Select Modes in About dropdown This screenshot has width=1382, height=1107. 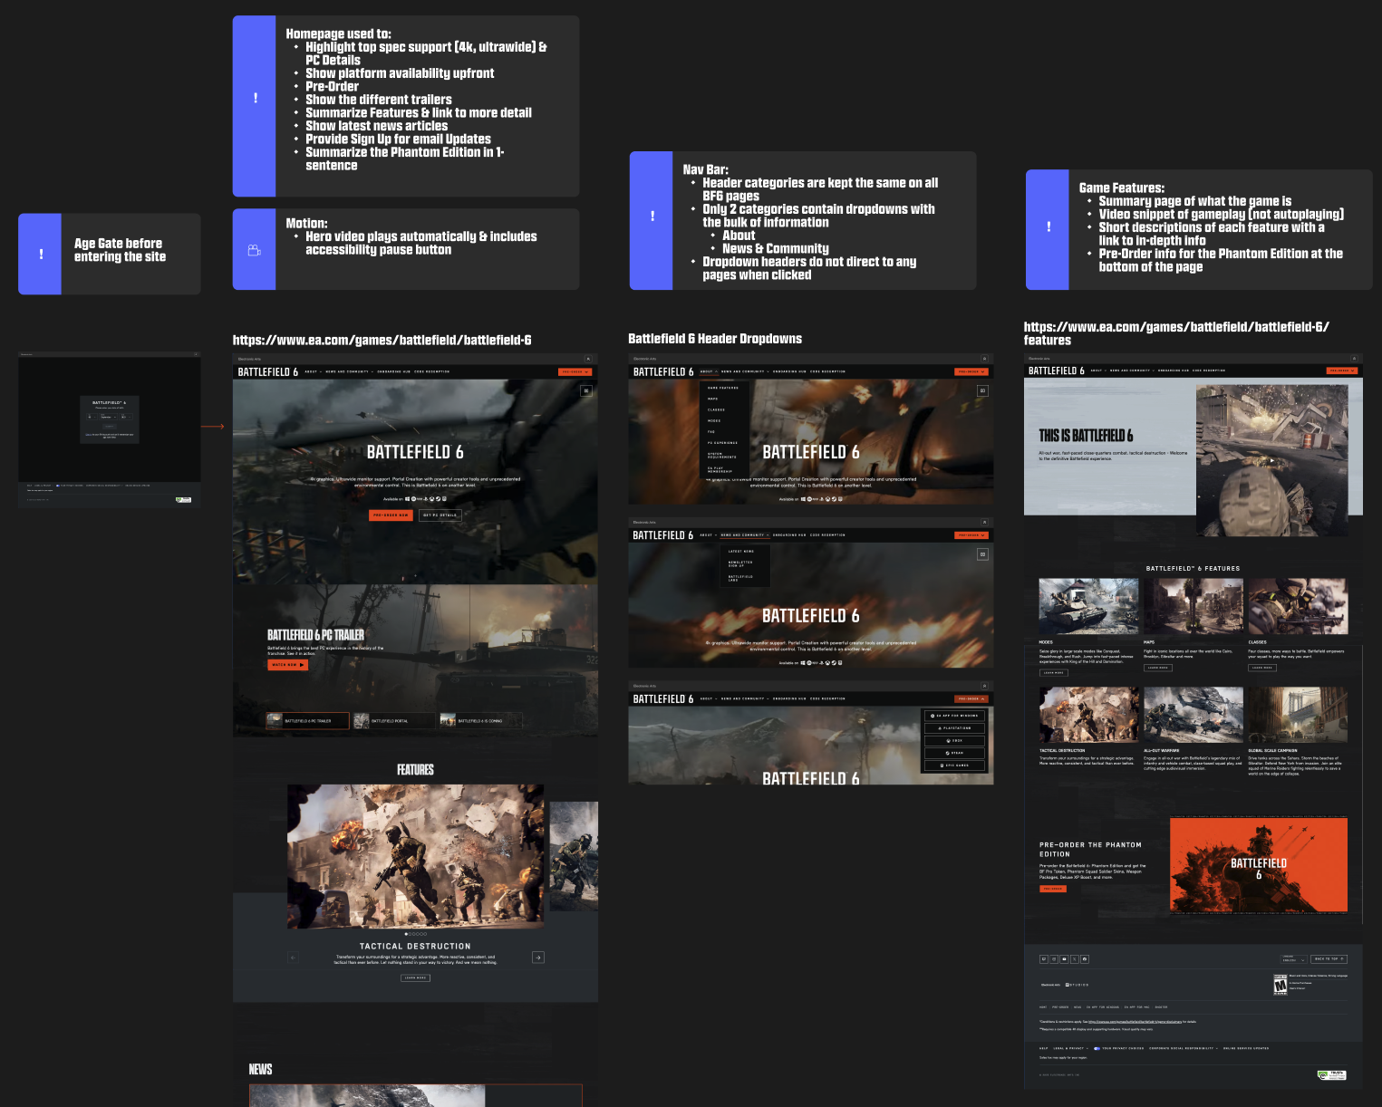[714, 420]
